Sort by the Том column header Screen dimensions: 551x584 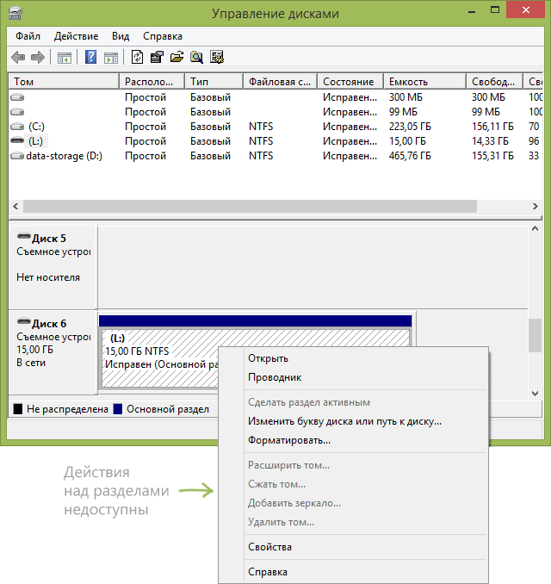pos(64,82)
